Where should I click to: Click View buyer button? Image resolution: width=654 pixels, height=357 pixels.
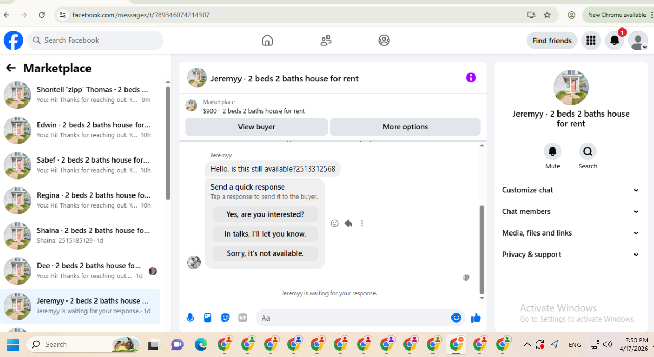[x=256, y=127]
